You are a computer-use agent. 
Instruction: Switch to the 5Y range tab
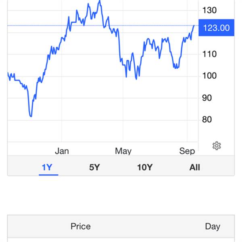94,167
